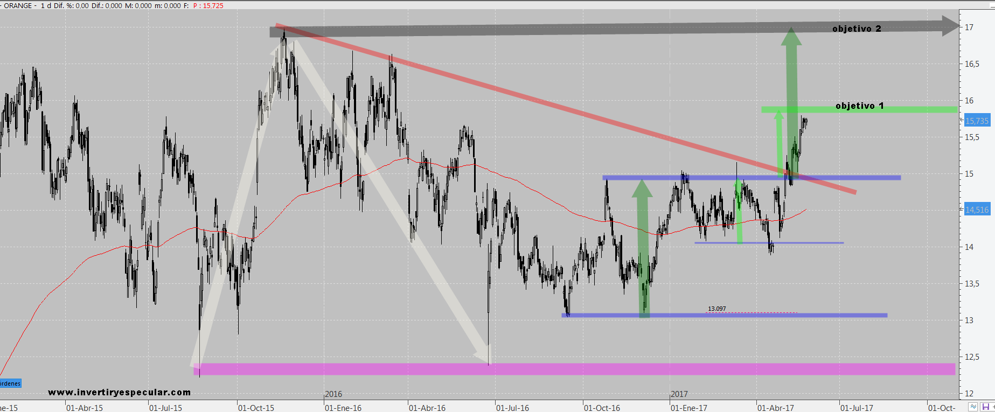Click the purple floppy disk save icon
The width and height of the screenshot is (995, 412).
pos(985,407)
